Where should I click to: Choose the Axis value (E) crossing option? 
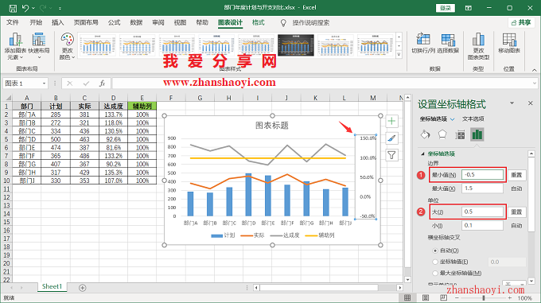click(x=435, y=262)
